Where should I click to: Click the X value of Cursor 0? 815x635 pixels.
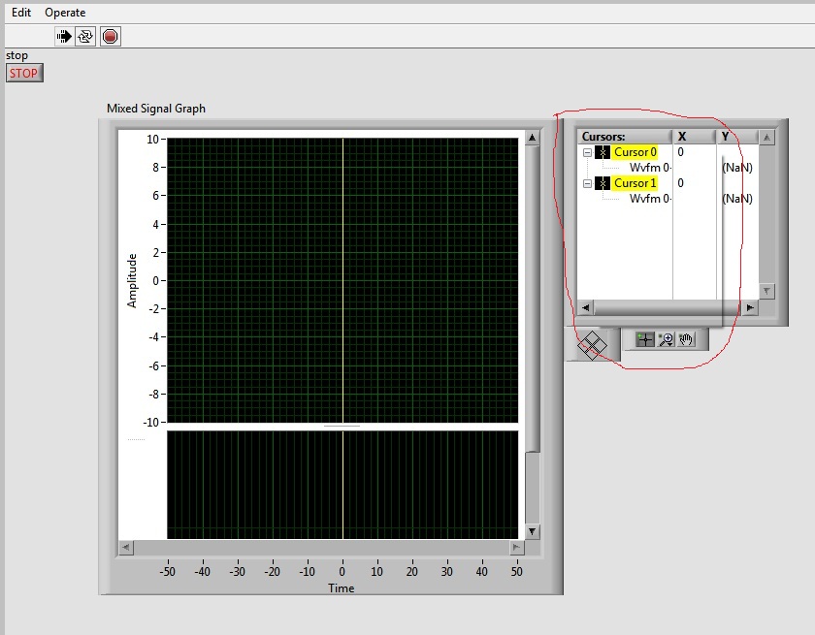(680, 152)
